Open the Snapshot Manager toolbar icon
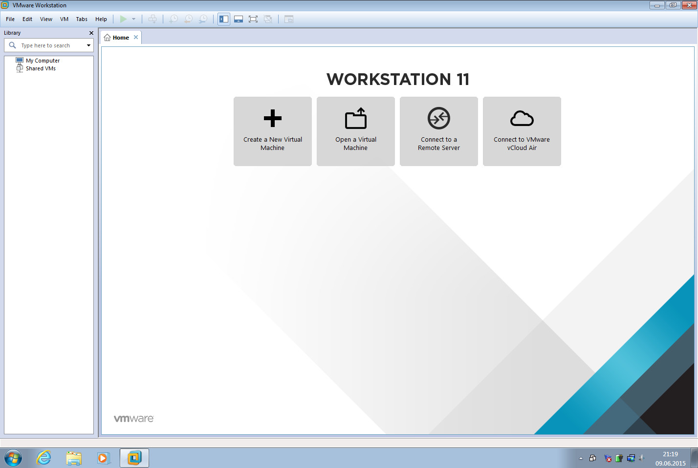This screenshot has height=468, width=698. click(203, 19)
